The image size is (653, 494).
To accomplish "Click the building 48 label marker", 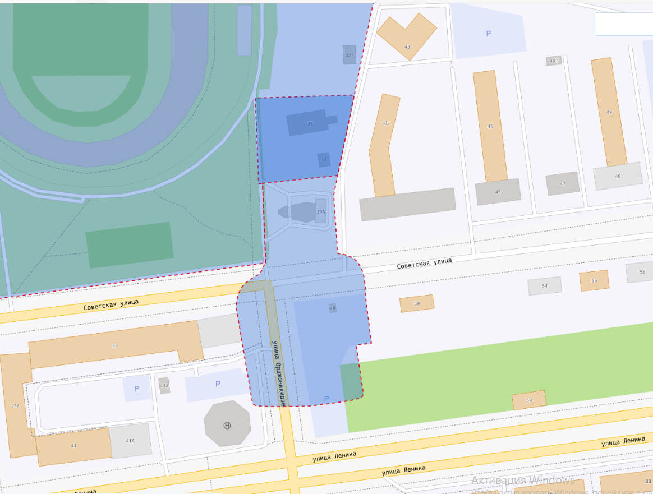I will [x=332, y=308].
